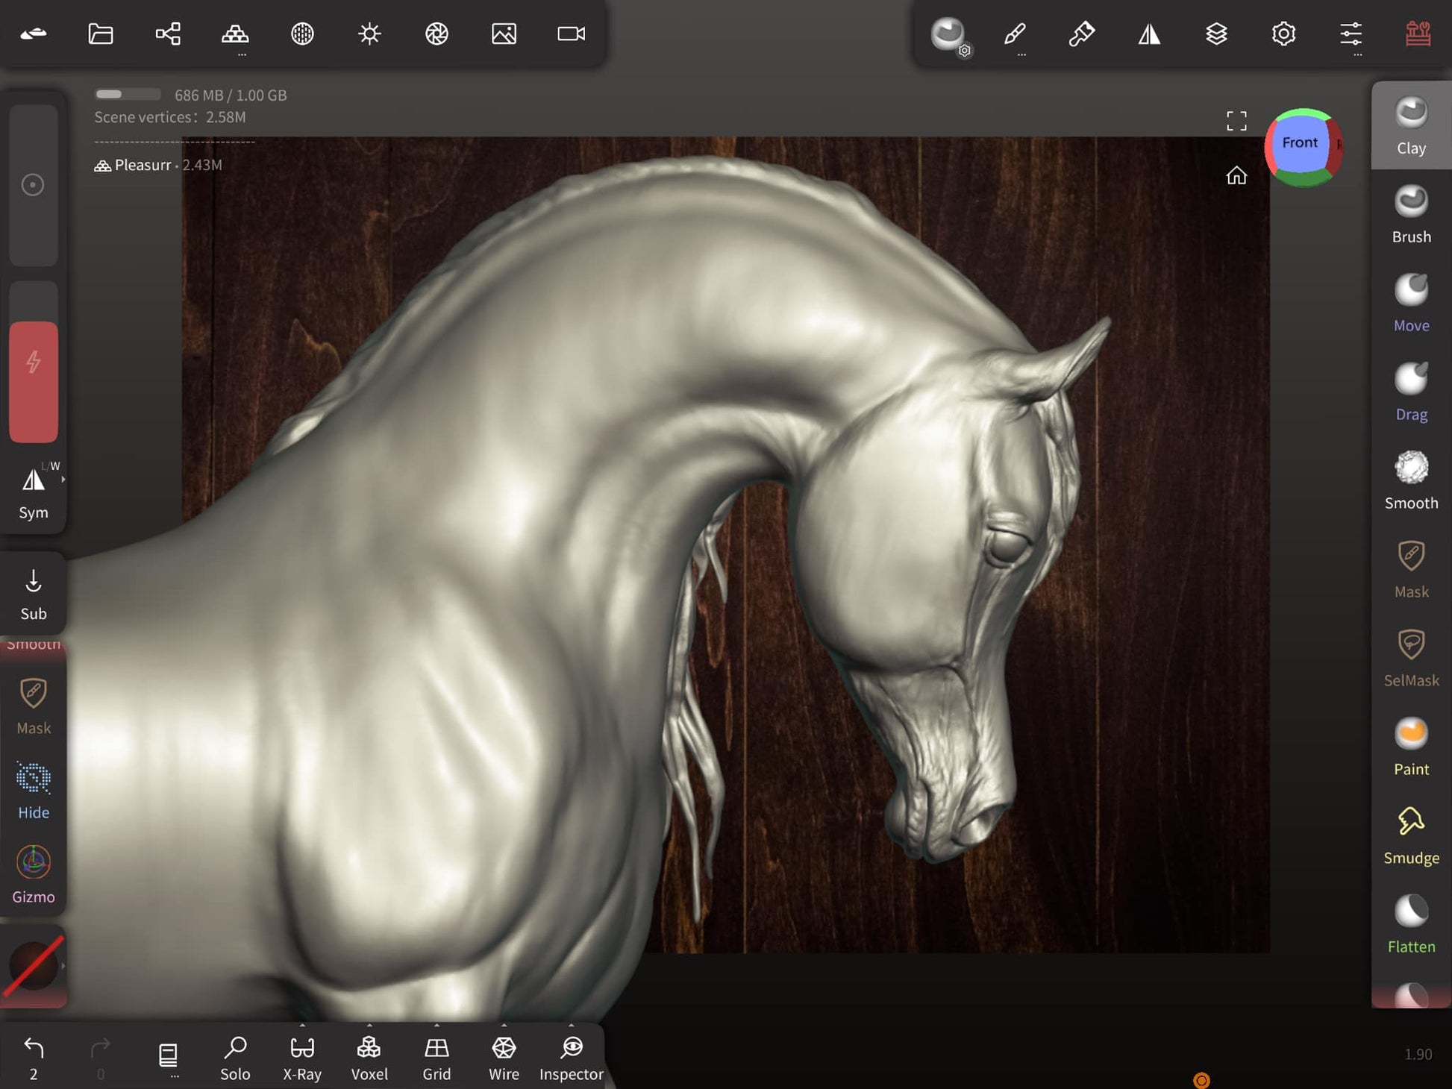Open the Lighting sun settings
Viewport: 1452px width, 1089px height.
[x=369, y=34]
